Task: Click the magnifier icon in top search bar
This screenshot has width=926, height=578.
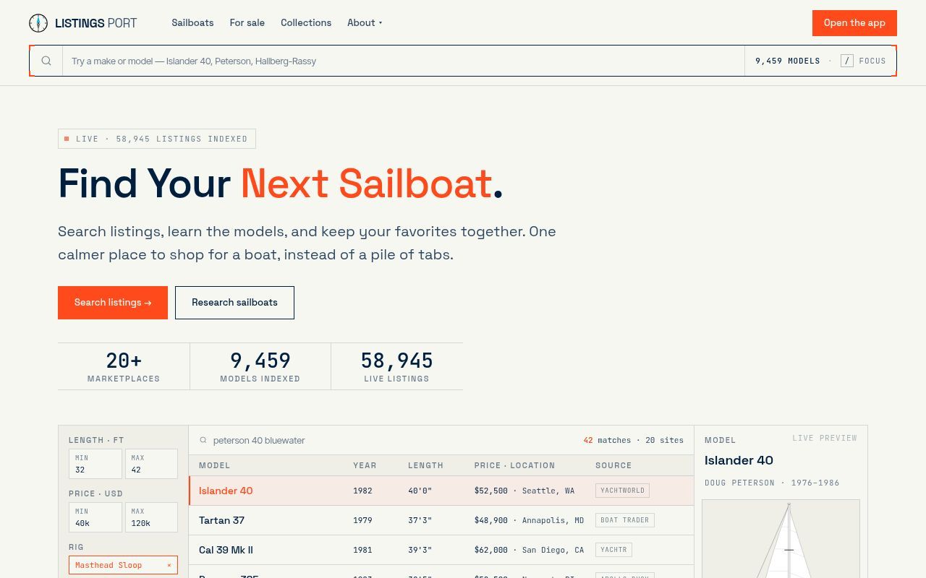Action: coord(46,61)
